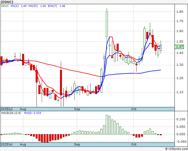The width and height of the screenshot is (188, 151).
Task: Click the Oct label on price chart axis
Action: 134,109
